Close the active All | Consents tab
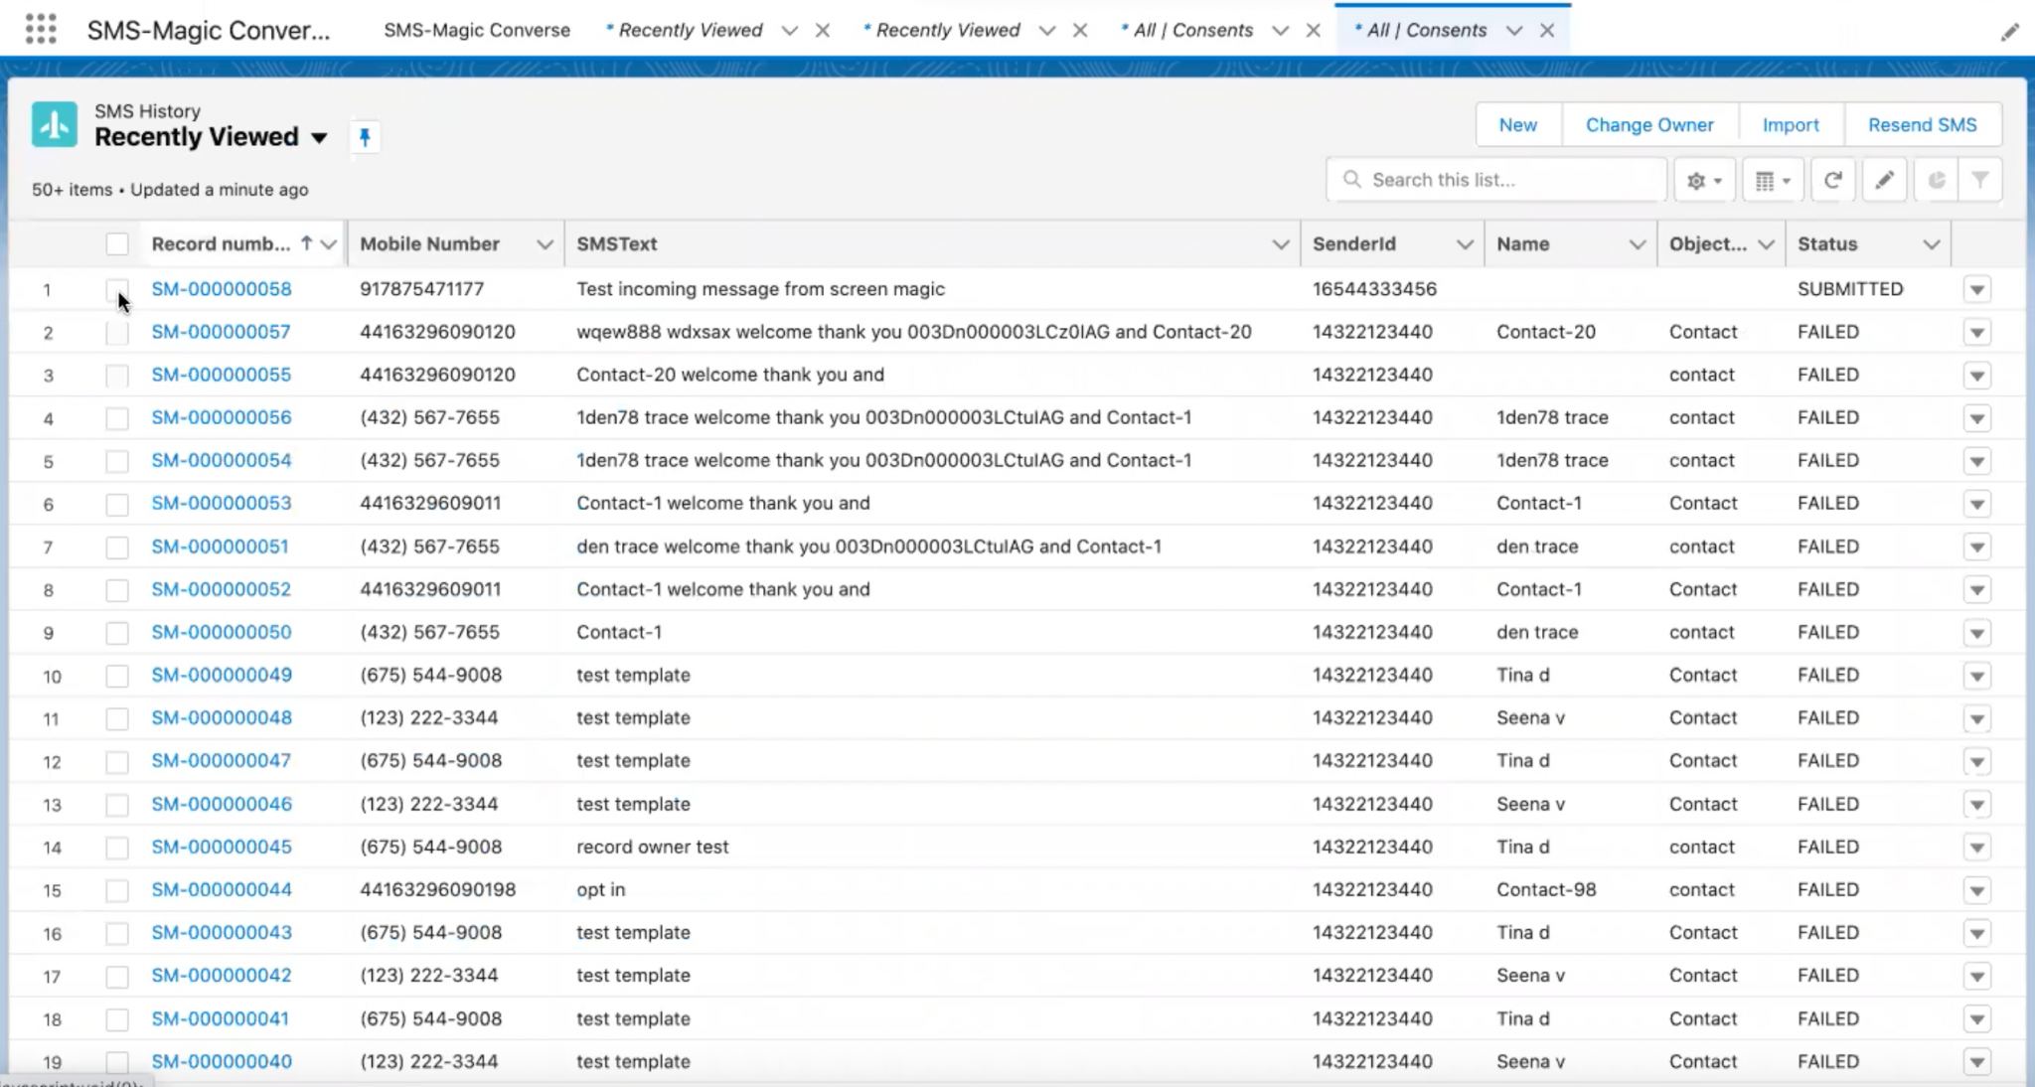The width and height of the screenshot is (2035, 1087). pyautogui.click(x=1547, y=31)
